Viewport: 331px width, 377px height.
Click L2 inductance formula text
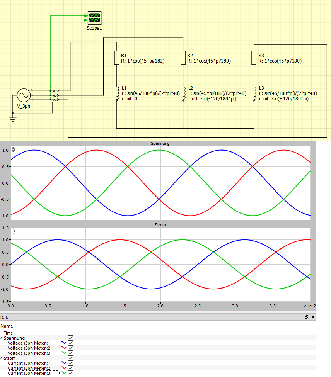(x=217, y=93)
